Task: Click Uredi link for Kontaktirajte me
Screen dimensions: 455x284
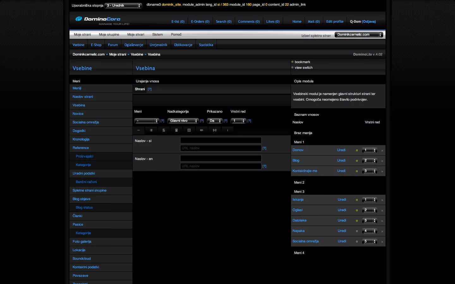Action: [341, 171]
